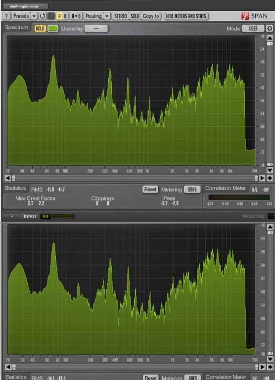
Task: Open the USER mode selector
Action: pyautogui.click(x=253, y=29)
